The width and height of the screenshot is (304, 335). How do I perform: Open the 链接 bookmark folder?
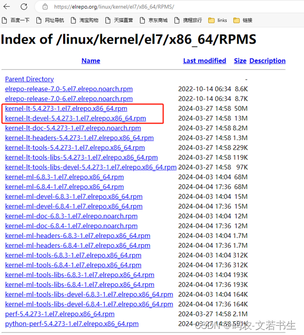click(x=243, y=21)
